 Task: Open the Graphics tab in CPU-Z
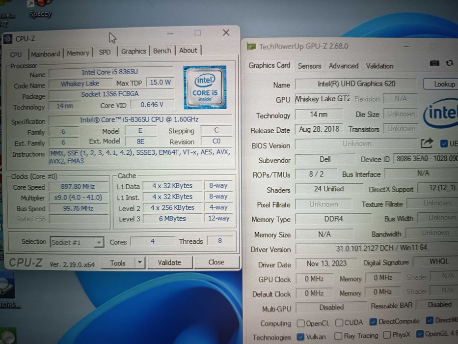[134, 52]
